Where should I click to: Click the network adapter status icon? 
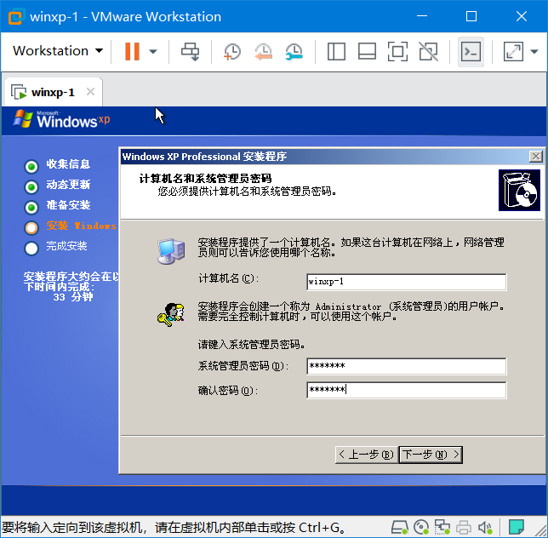442,527
